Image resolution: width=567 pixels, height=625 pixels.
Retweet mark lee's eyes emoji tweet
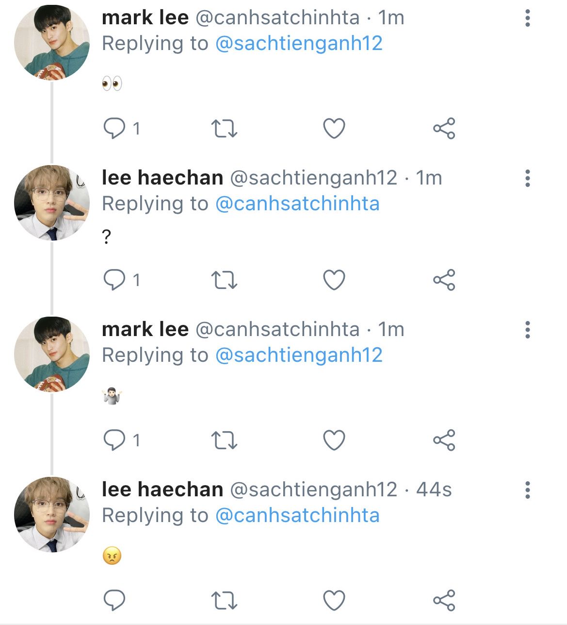coord(225,129)
